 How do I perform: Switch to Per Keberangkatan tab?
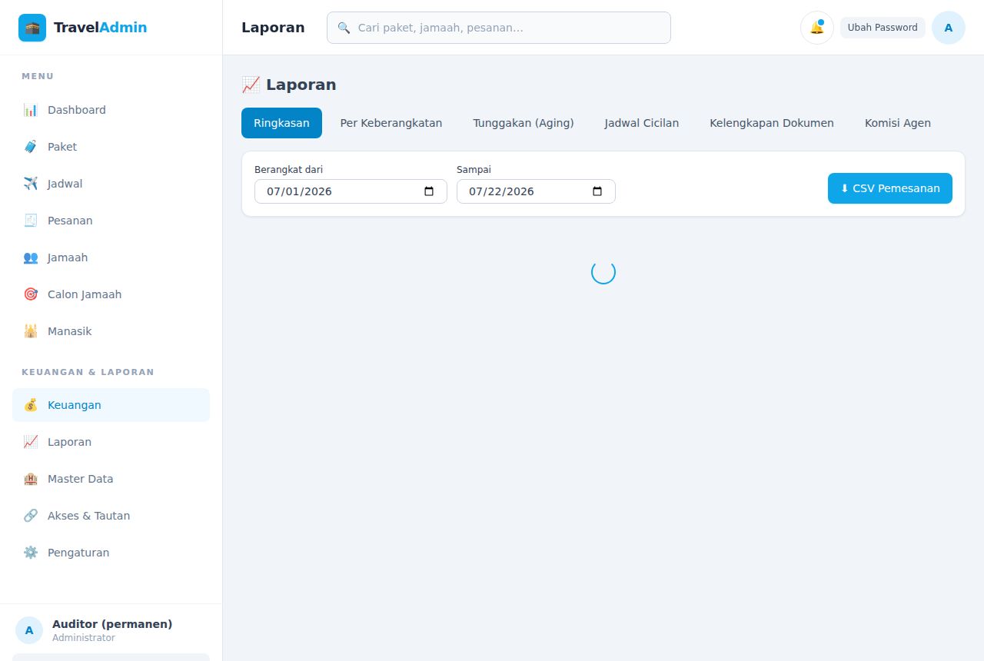(x=391, y=123)
